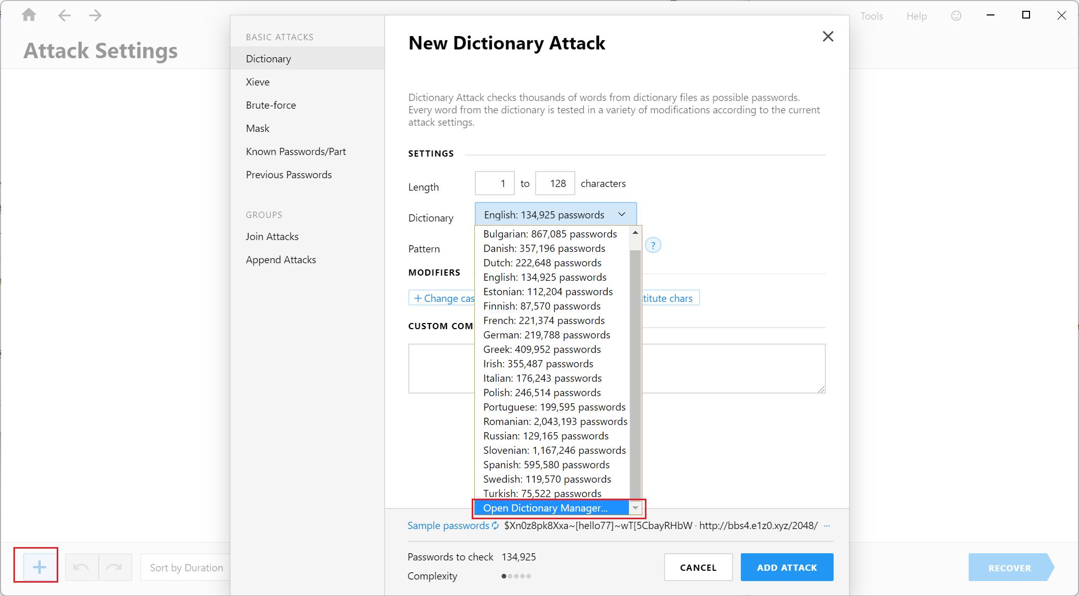Open the Known Passwords/Part attack
The image size is (1079, 596).
pos(295,151)
